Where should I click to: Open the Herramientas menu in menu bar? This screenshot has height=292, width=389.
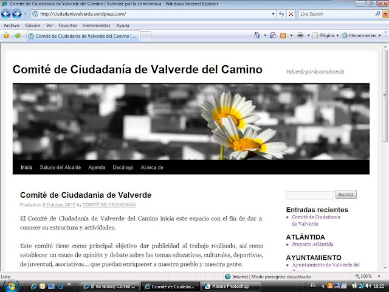click(97, 26)
